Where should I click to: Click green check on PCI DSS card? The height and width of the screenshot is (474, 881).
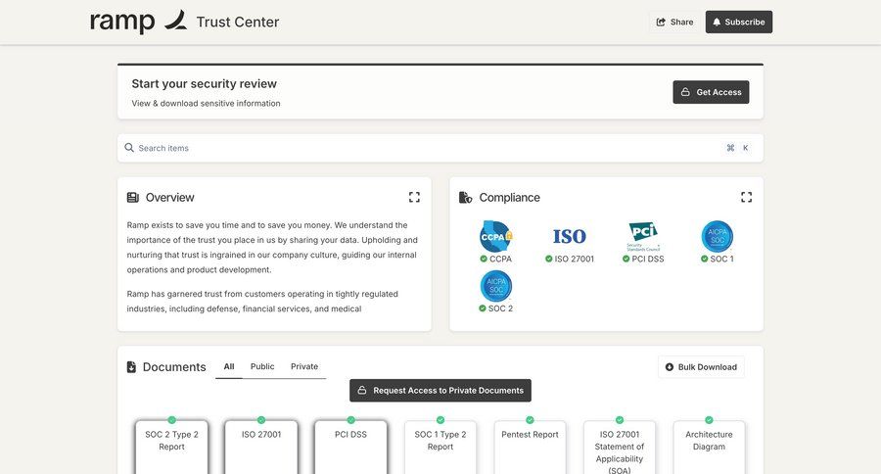[351, 420]
